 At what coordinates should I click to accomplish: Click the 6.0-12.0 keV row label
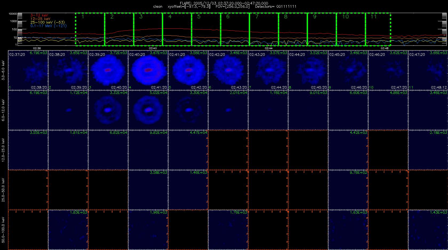tap(3, 110)
